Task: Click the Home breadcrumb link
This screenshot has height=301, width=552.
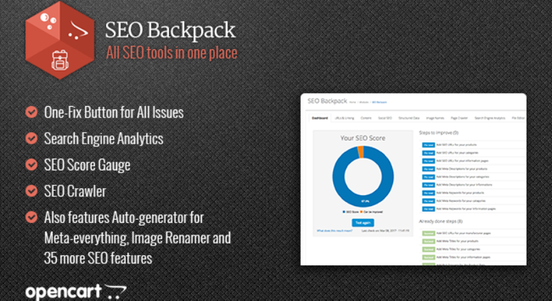Action: pos(353,103)
